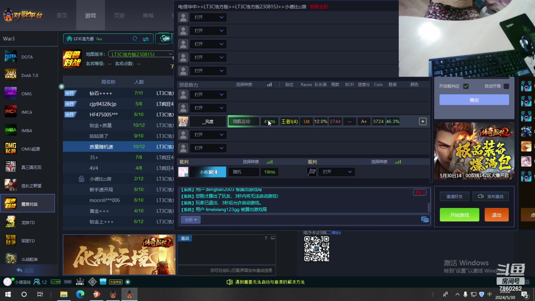
Task: Click the refresh icon in room bar
Action: pos(135,39)
